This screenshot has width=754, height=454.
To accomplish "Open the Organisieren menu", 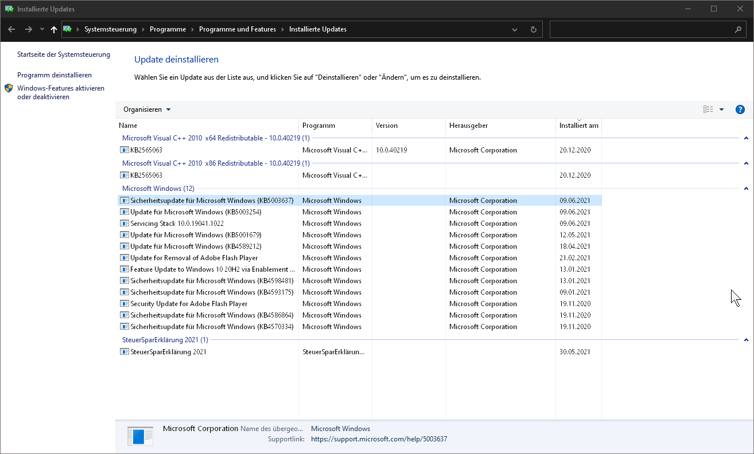I will point(147,109).
